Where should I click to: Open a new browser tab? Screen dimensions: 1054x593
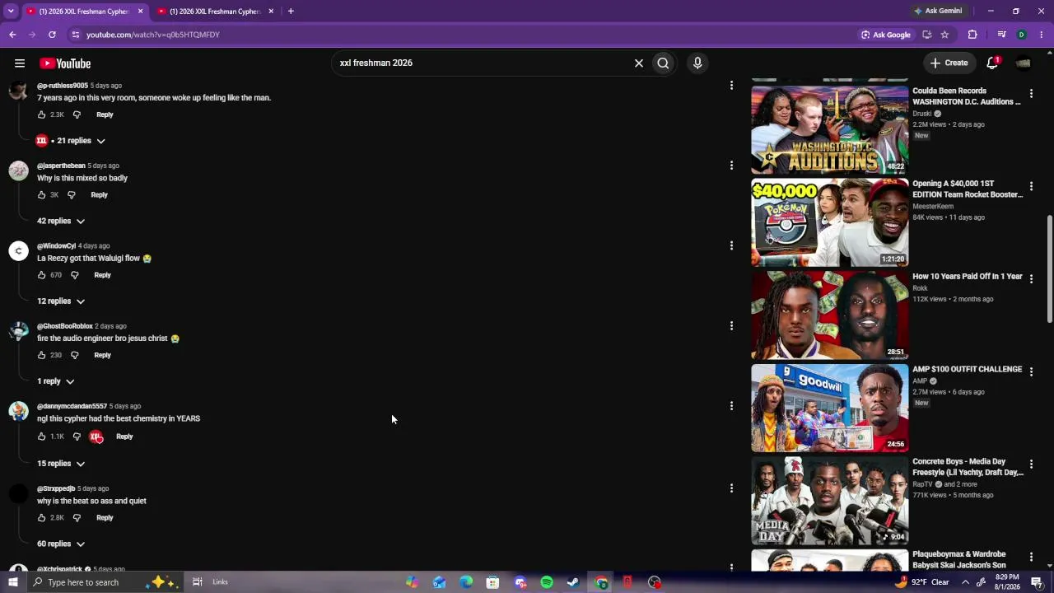[x=291, y=11]
